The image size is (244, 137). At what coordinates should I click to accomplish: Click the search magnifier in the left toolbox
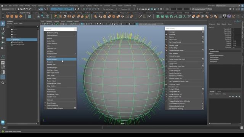3,83
